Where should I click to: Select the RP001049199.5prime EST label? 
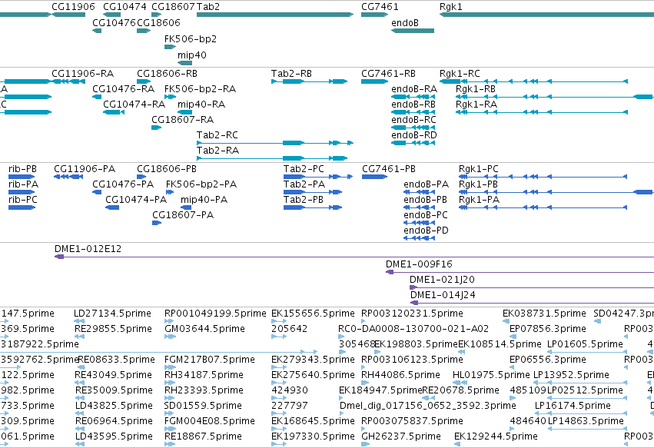pos(215,314)
